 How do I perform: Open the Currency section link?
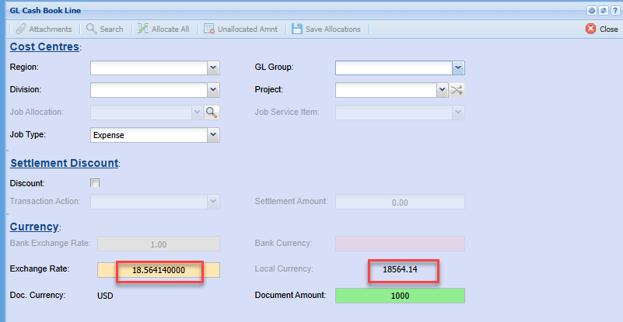coord(34,227)
